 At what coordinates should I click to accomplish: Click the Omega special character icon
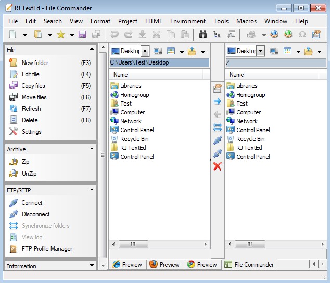[x=302, y=35]
